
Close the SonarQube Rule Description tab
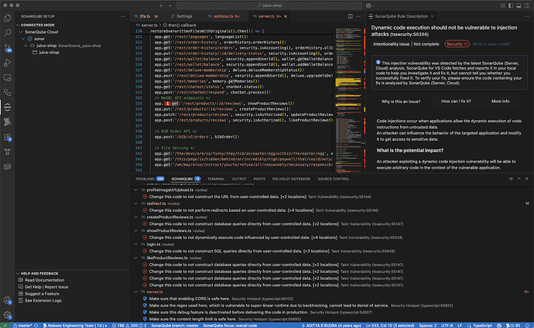click(432, 16)
